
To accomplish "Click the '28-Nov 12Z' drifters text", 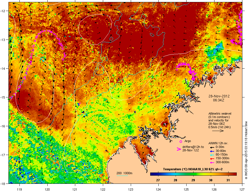I will (x=191, y=150).
